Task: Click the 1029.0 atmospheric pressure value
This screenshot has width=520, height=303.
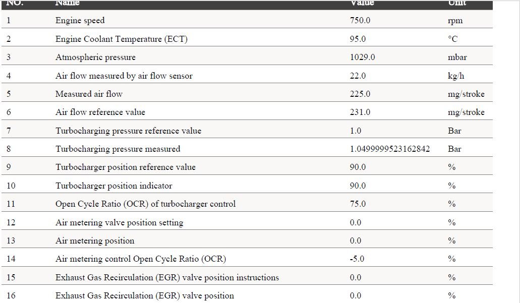Action: tap(363, 57)
